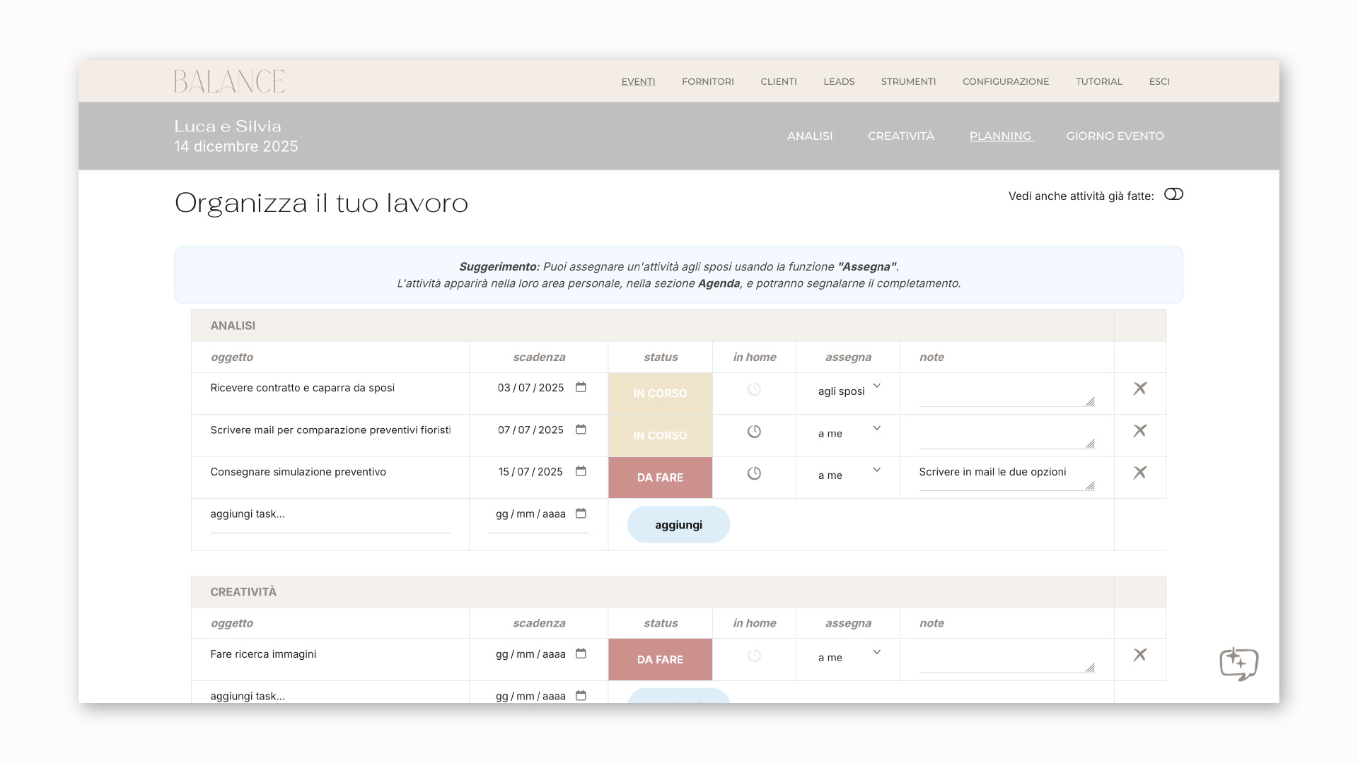1358x763 pixels.
Task: Toggle in-home clock for 'Scrivere mail' task
Action: 754,432
